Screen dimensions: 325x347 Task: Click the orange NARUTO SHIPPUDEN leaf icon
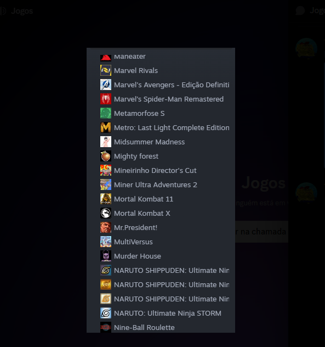click(x=106, y=284)
